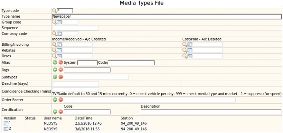Open version 2 record icon
The width and height of the screenshot is (283, 133).
tap(6, 129)
